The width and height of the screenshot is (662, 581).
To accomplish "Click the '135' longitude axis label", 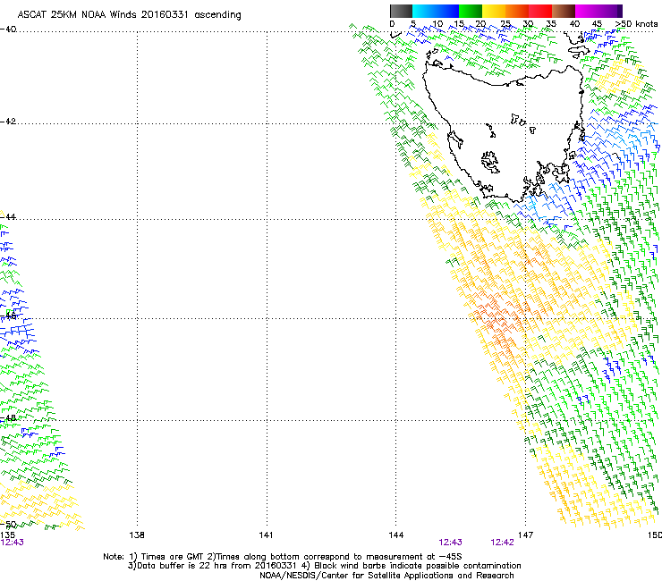I will tap(7, 535).
